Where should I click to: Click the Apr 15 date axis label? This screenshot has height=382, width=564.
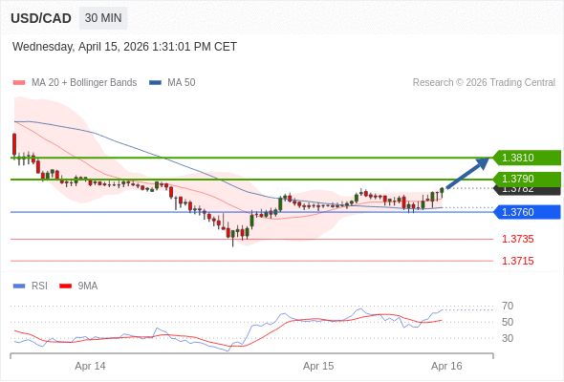coord(318,366)
